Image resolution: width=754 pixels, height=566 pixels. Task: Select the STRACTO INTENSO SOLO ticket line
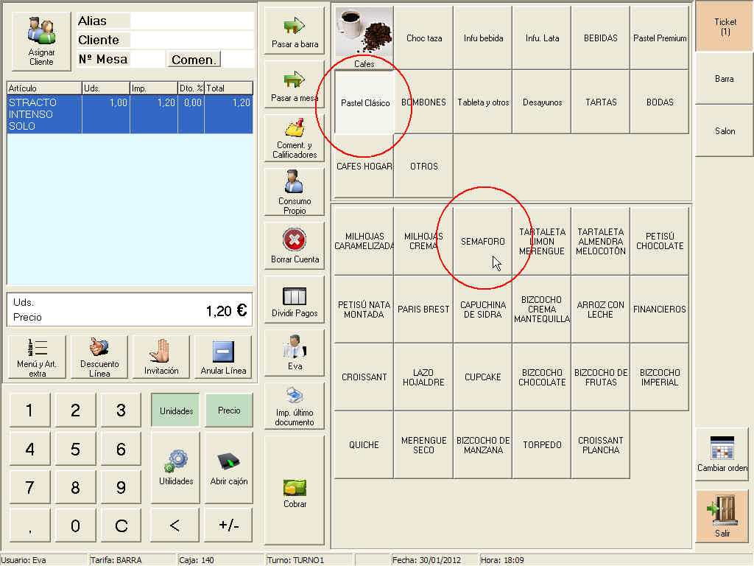click(130, 114)
